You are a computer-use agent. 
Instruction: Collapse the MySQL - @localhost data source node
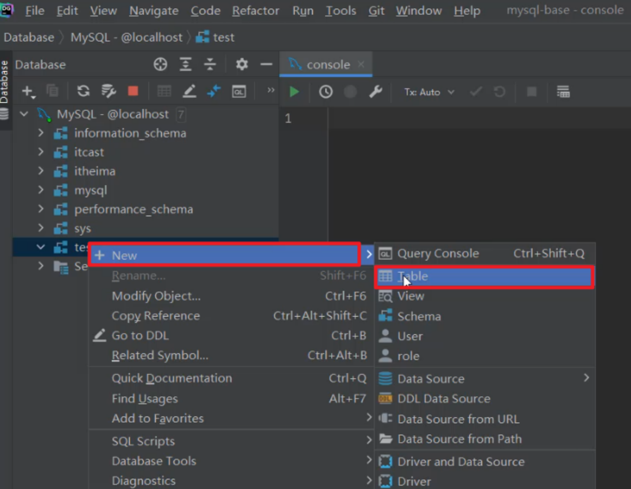[x=24, y=114]
